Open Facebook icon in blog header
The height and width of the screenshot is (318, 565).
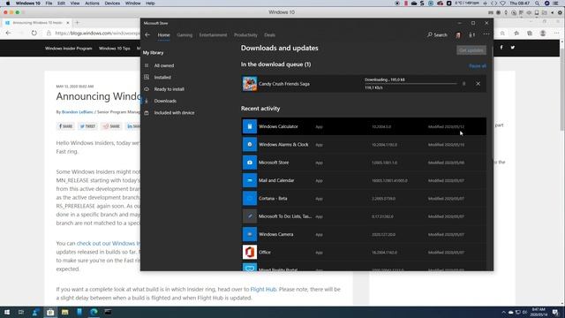click(x=501, y=47)
